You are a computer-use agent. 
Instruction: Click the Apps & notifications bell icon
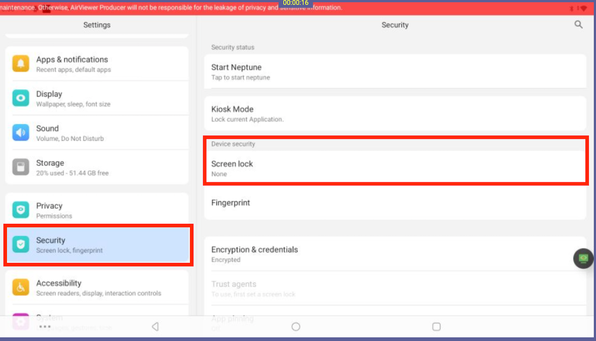(20, 63)
